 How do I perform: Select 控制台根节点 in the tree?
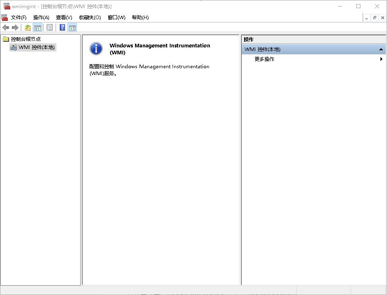pos(26,39)
